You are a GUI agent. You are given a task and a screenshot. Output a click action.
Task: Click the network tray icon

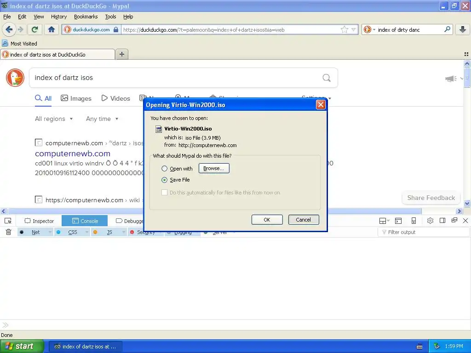tap(437, 346)
